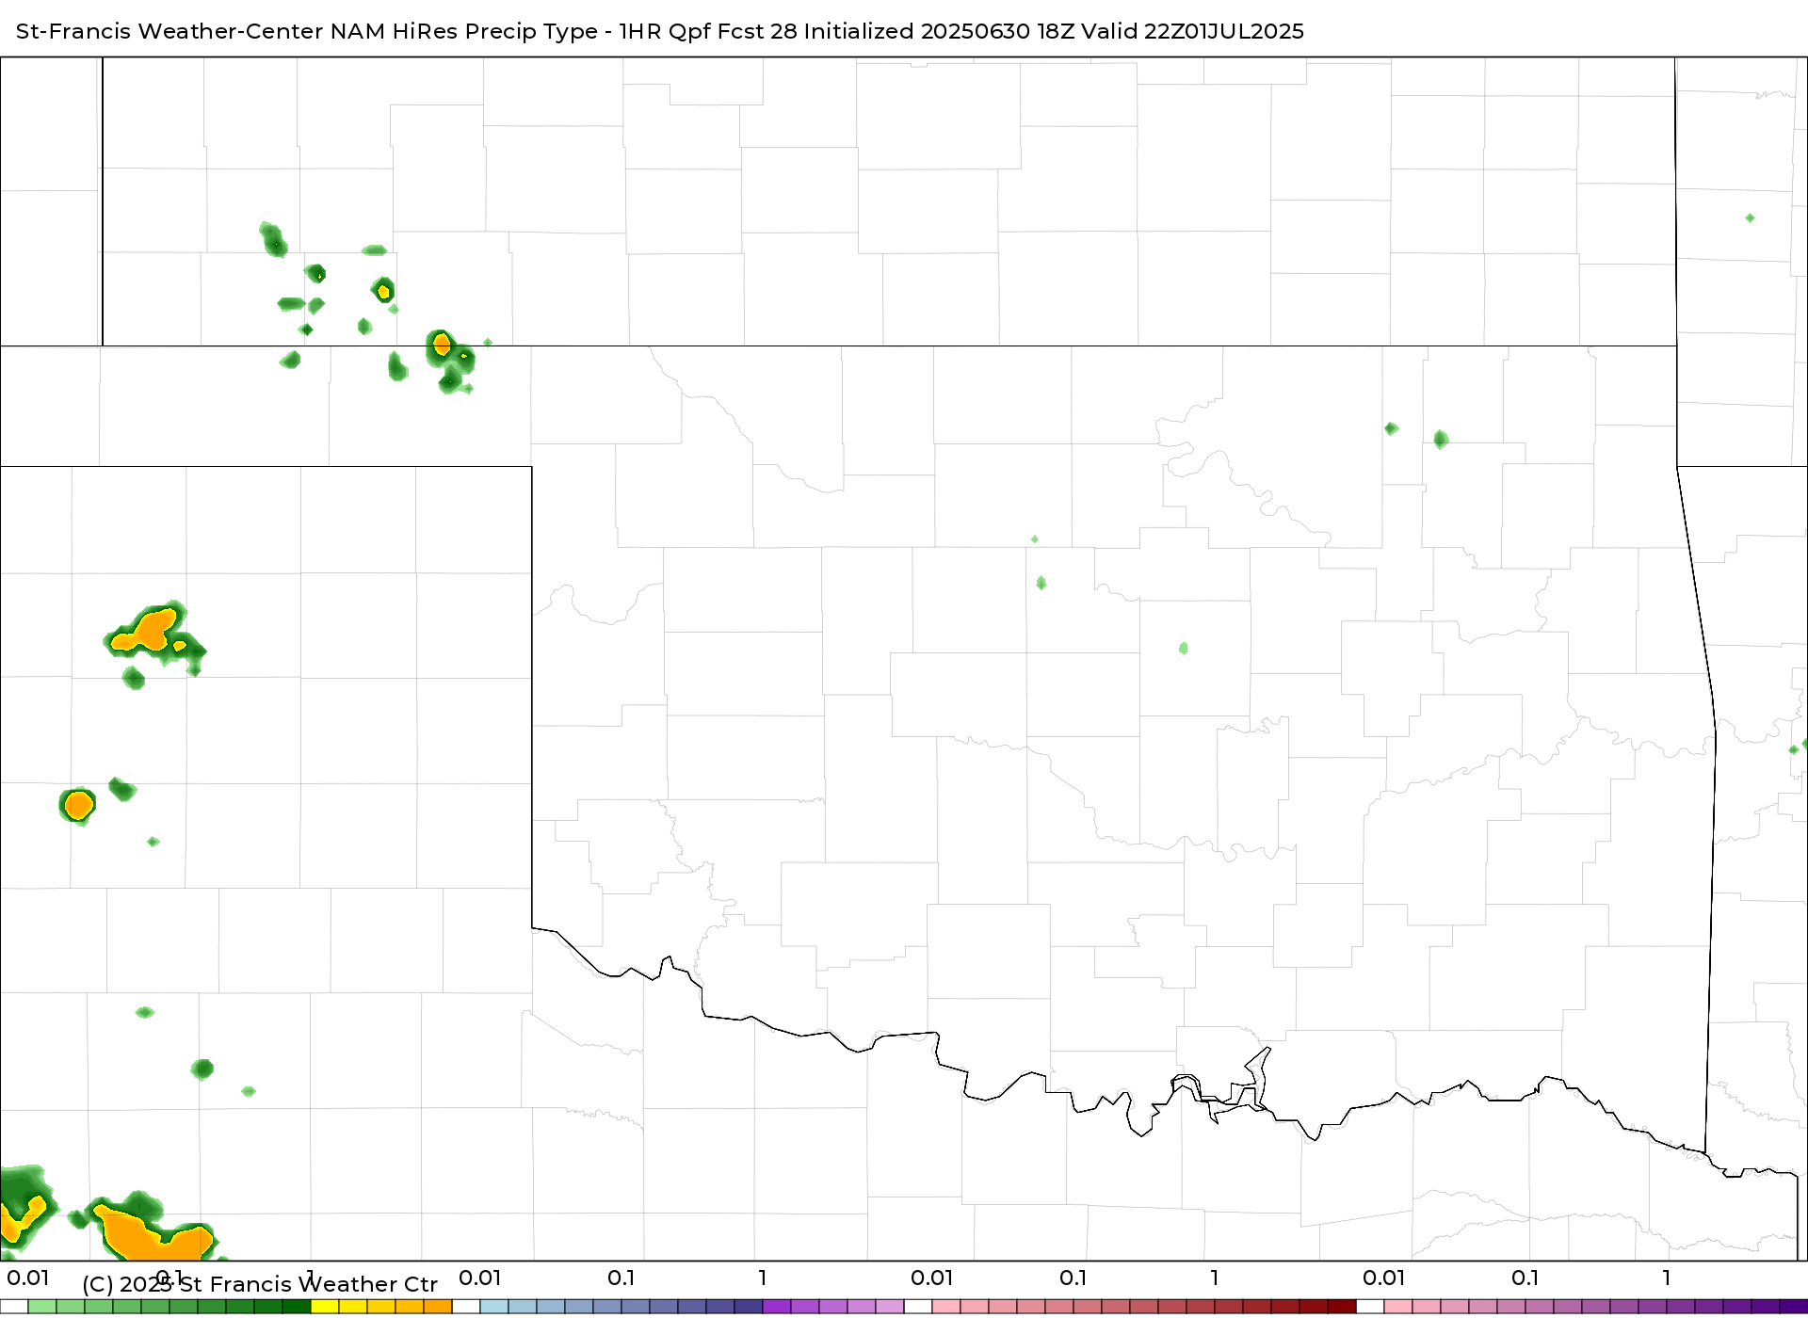Pick the darkest navy-blue legend swatch
1808x1318 pixels.
[749, 1307]
